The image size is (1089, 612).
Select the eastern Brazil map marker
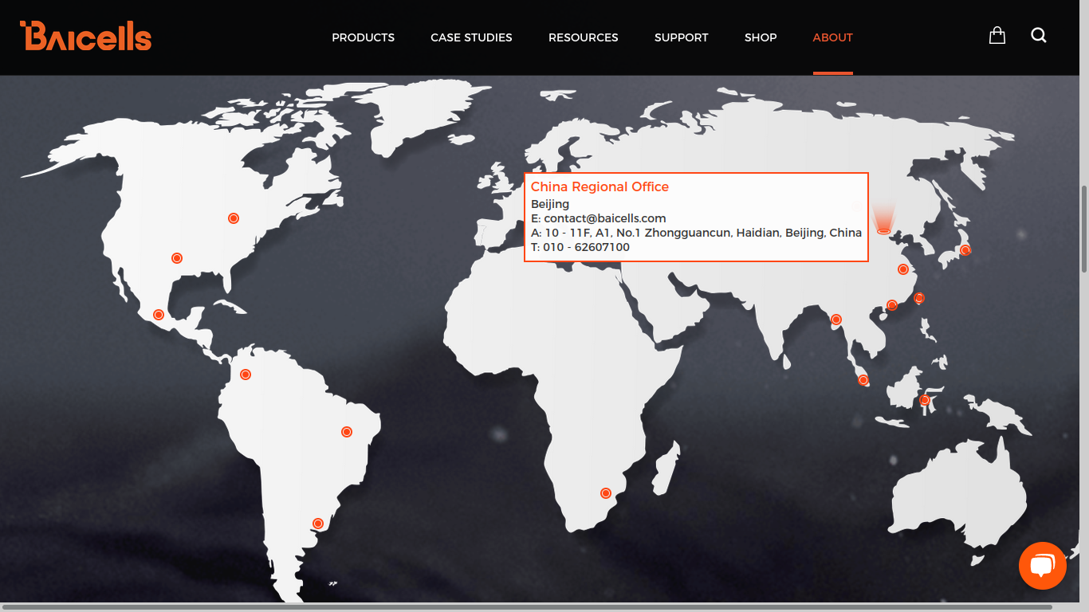pos(347,432)
